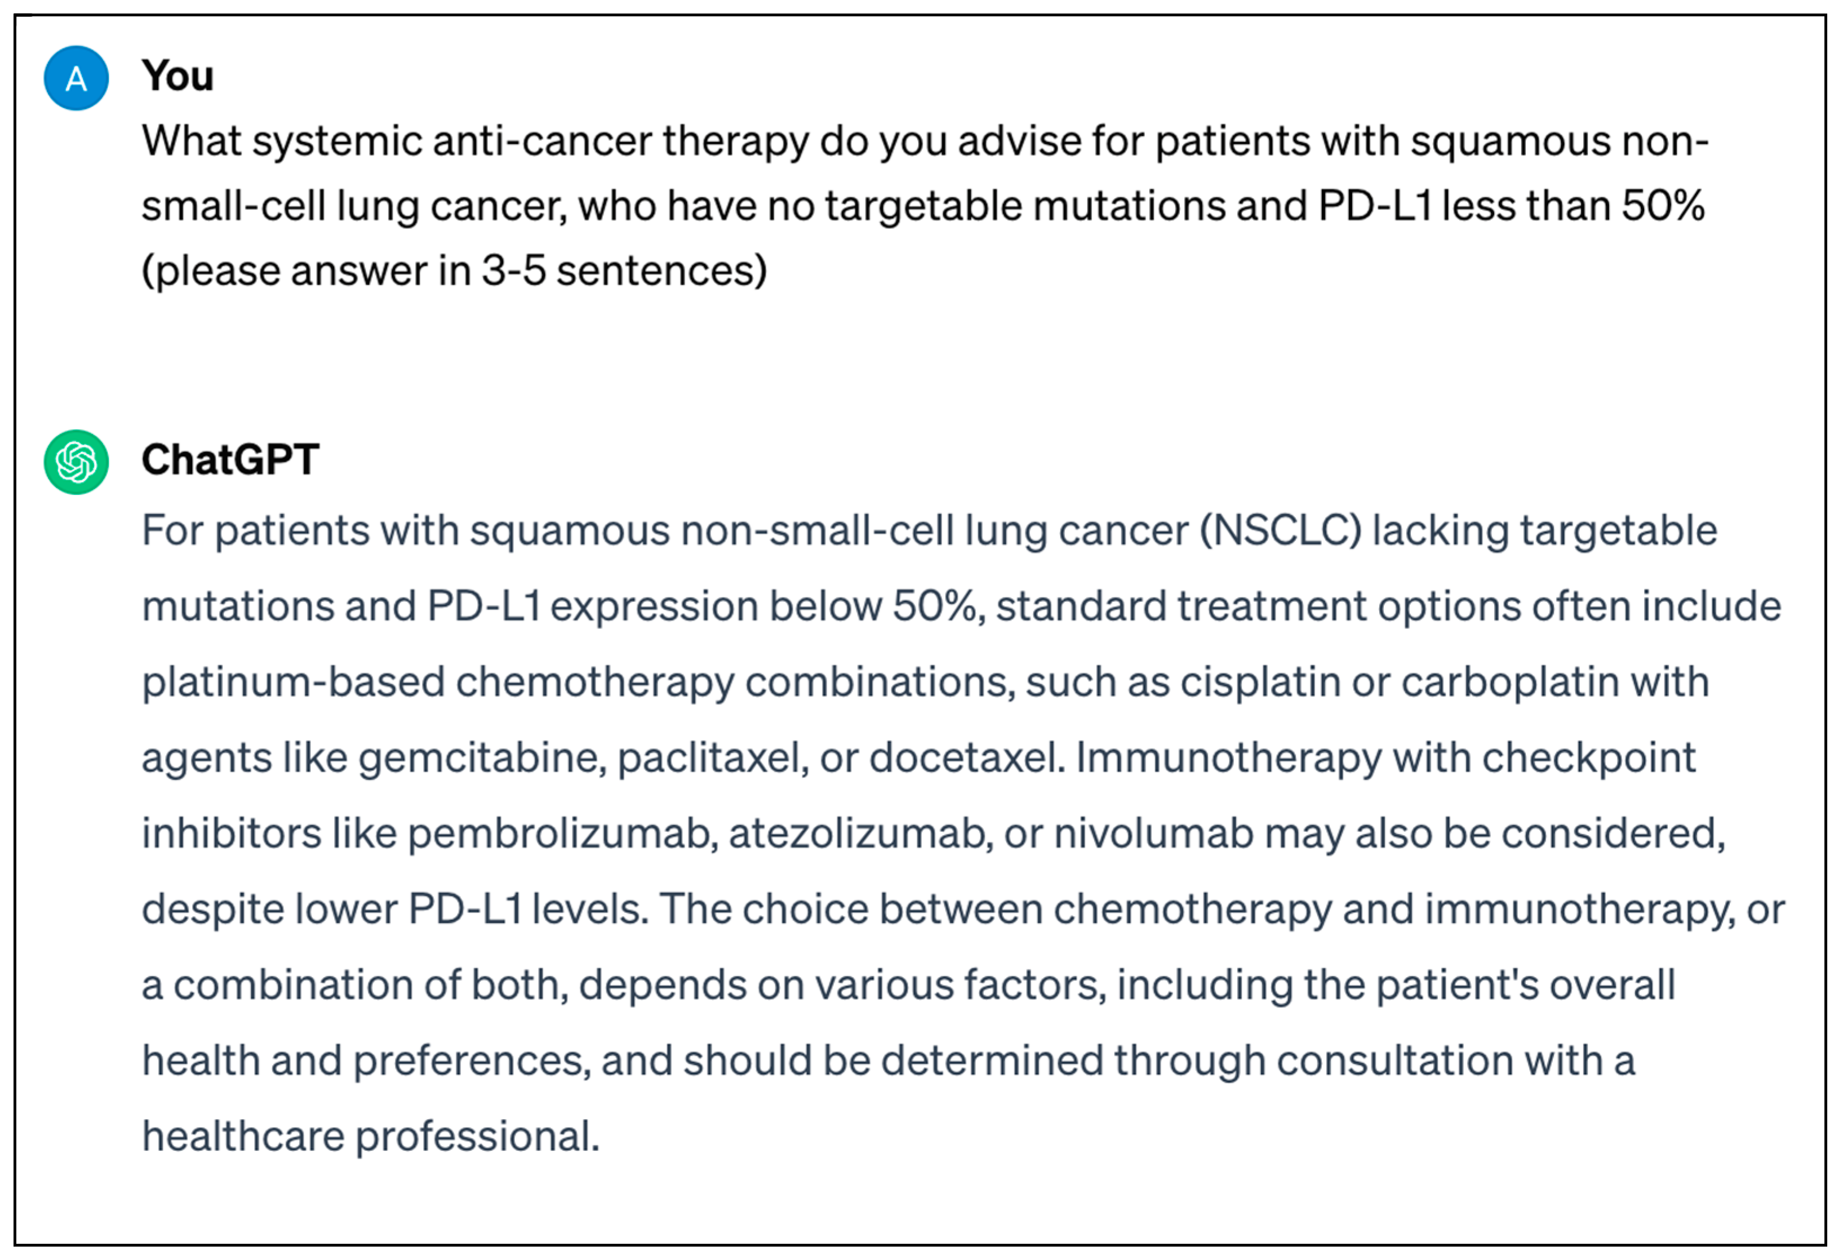Image resolution: width=1834 pixels, height=1259 pixels.
Task: Click the word 'Immunotherapy' starting a sentence
Action: click(x=1229, y=758)
